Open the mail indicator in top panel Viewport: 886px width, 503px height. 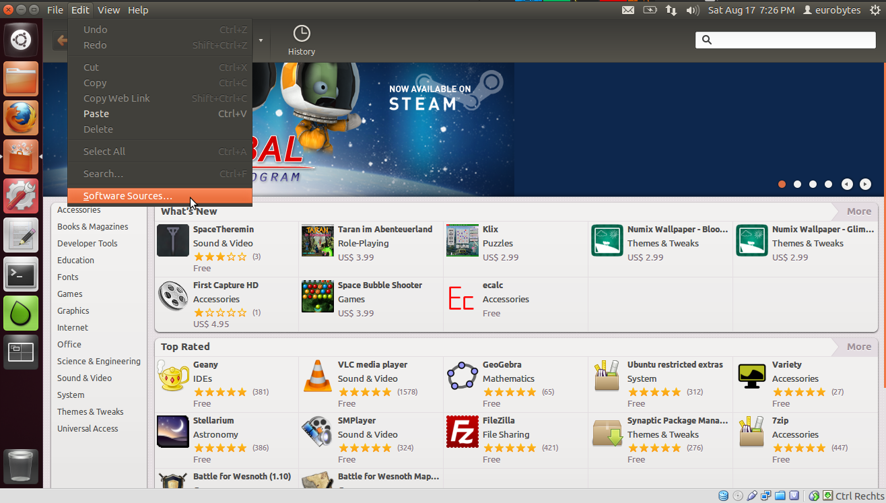(628, 10)
